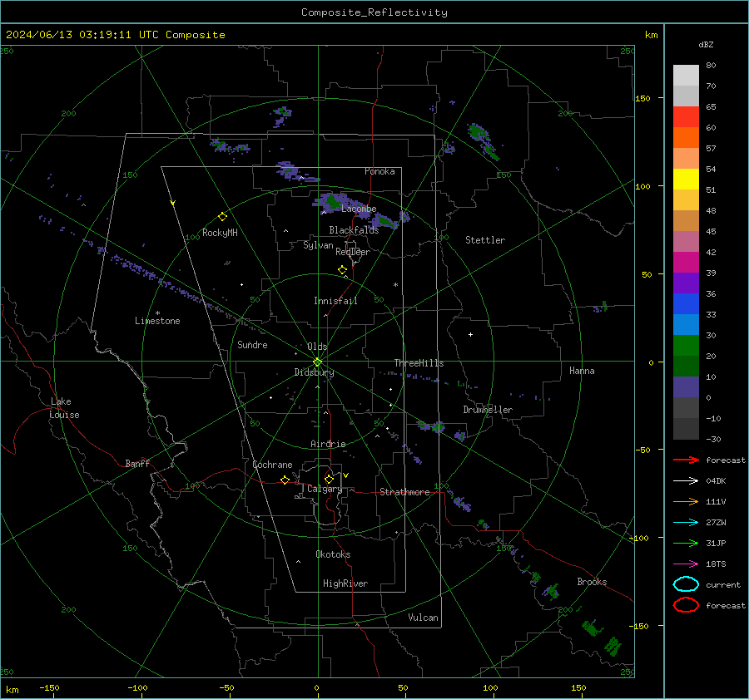Click the Vulcan label on map
This screenshot has height=699, width=749.
pyautogui.click(x=423, y=618)
